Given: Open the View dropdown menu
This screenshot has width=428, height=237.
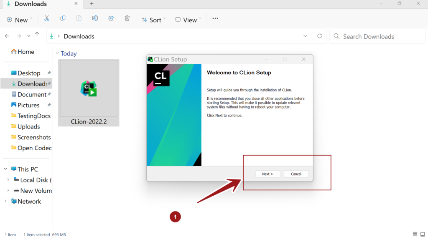Looking at the screenshot, I should [188, 20].
